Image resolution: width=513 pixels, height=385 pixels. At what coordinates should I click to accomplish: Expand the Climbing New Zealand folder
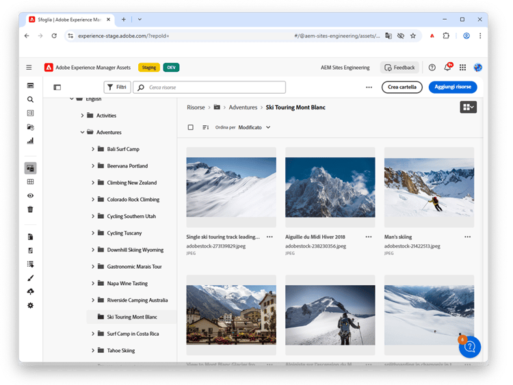coord(93,183)
